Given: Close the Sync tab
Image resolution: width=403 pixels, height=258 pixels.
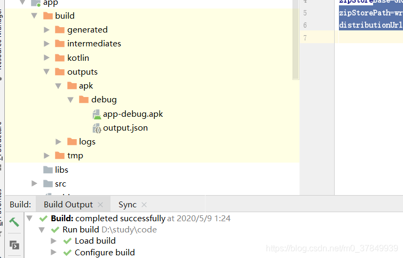Looking at the screenshot, I should tap(144, 205).
